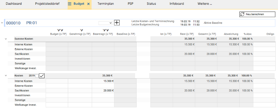Click Summe Kosten %-Abw. value 100.00 %

coord(247,39)
